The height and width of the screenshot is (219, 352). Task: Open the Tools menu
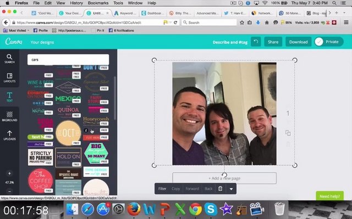point(118,3)
